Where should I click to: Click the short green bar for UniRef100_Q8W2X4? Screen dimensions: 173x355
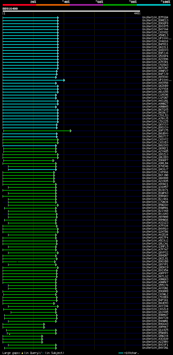tap(23, 336)
